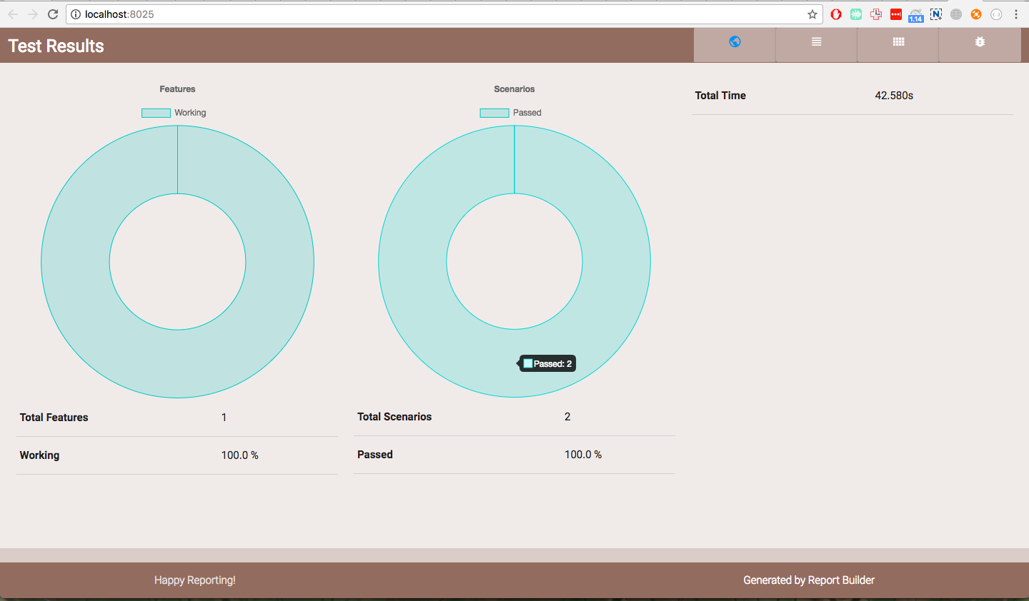Viewport: 1029px width, 601px height.
Task: Focus the localhost:8025 address bar
Action: [x=443, y=14]
